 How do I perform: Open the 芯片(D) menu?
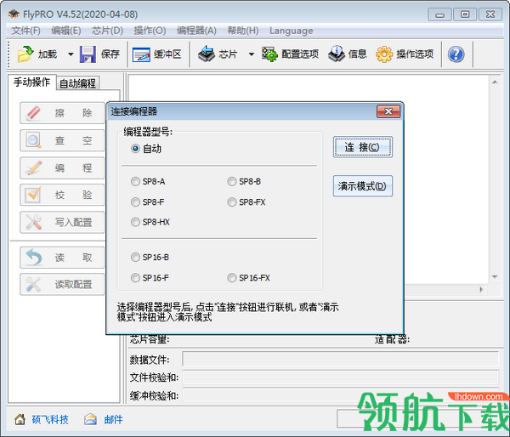[107, 31]
